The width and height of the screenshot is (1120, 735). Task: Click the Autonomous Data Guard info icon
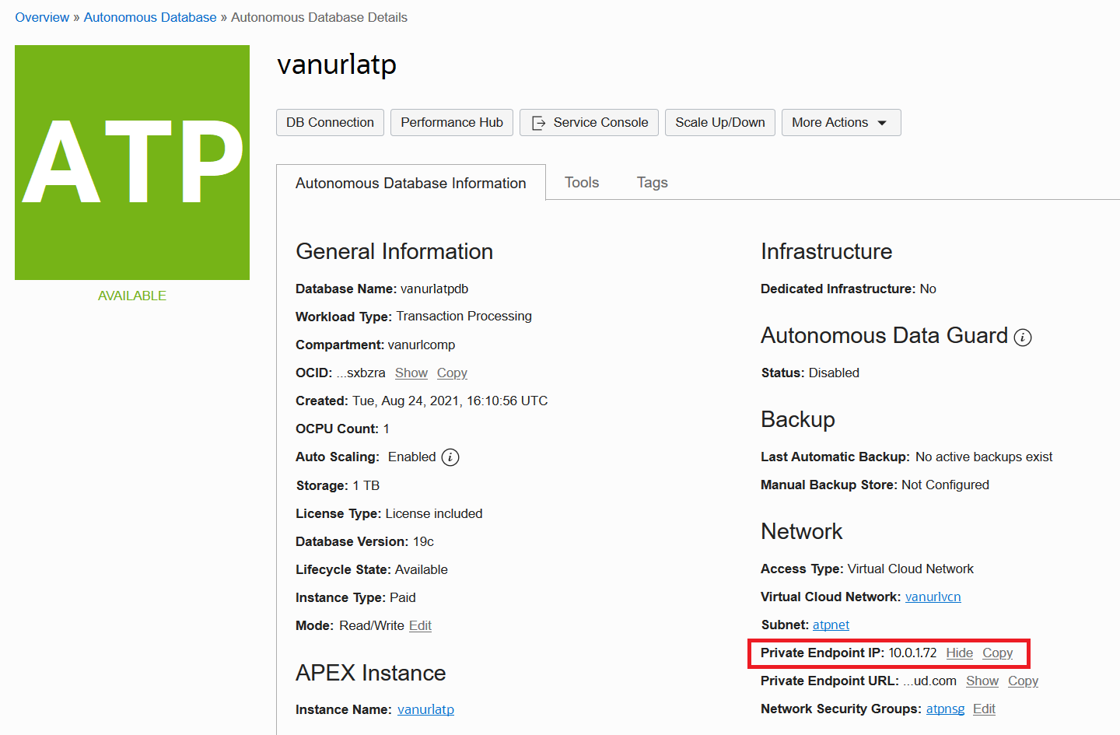point(1024,337)
